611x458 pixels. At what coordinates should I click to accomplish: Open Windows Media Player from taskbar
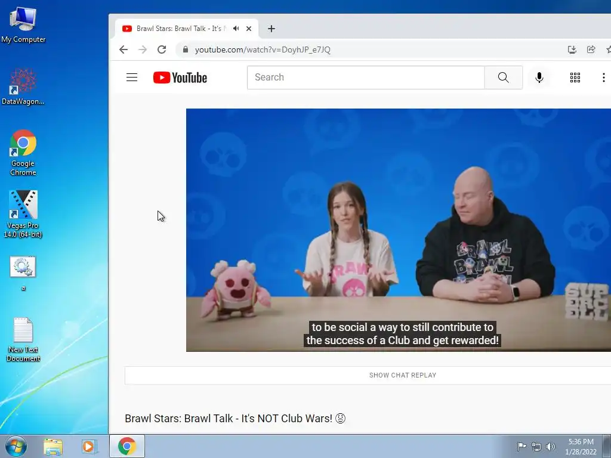coord(90,446)
